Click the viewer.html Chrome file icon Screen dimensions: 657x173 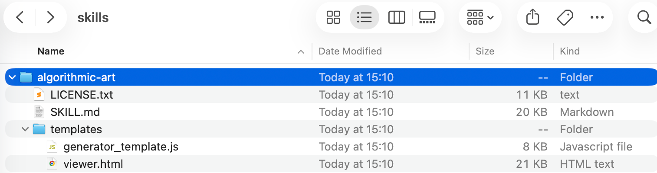pyautogui.click(x=52, y=164)
